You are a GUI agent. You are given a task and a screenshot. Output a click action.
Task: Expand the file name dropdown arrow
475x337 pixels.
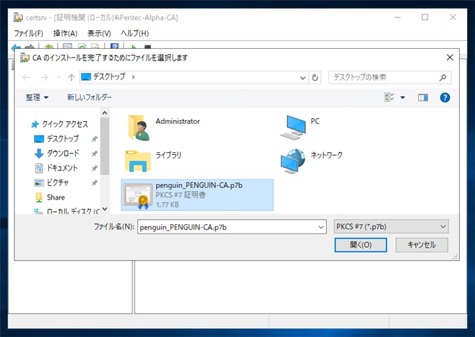(x=321, y=227)
